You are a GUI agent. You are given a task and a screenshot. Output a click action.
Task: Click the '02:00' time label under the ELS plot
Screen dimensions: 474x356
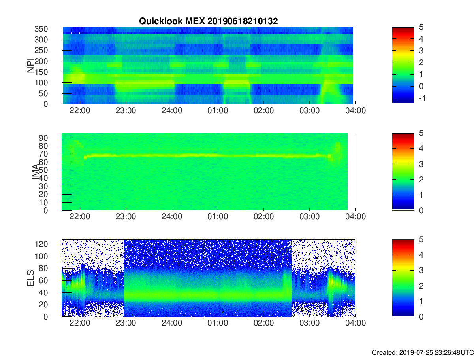263,323
